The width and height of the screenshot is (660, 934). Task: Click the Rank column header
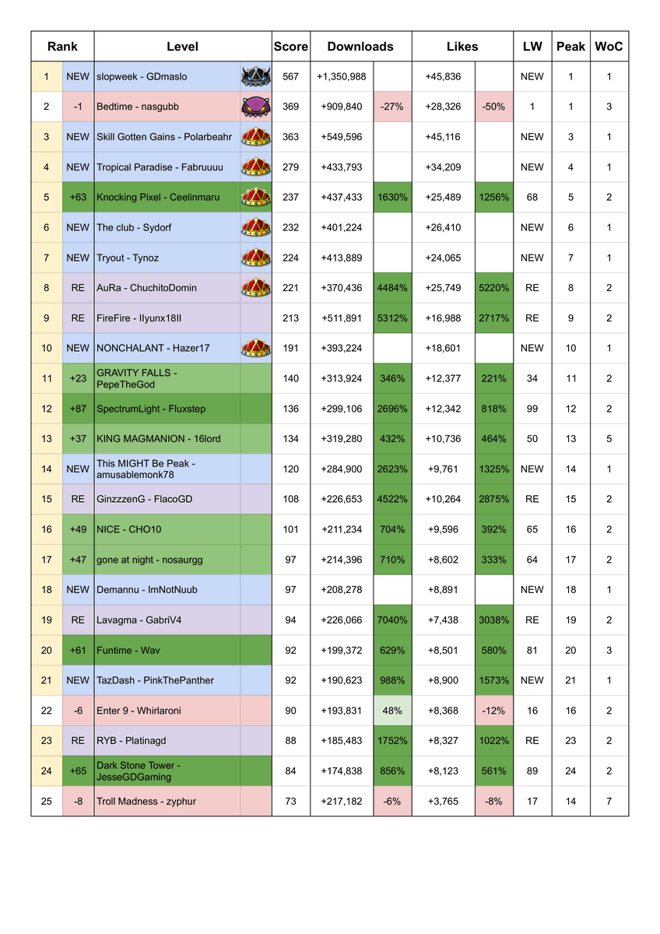pyautogui.click(x=62, y=47)
